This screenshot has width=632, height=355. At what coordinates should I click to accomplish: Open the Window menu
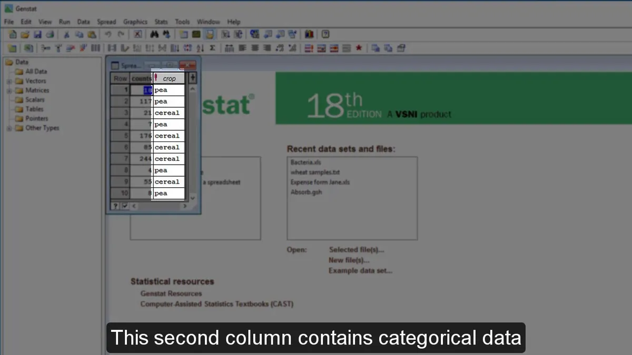pyautogui.click(x=208, y=22)
